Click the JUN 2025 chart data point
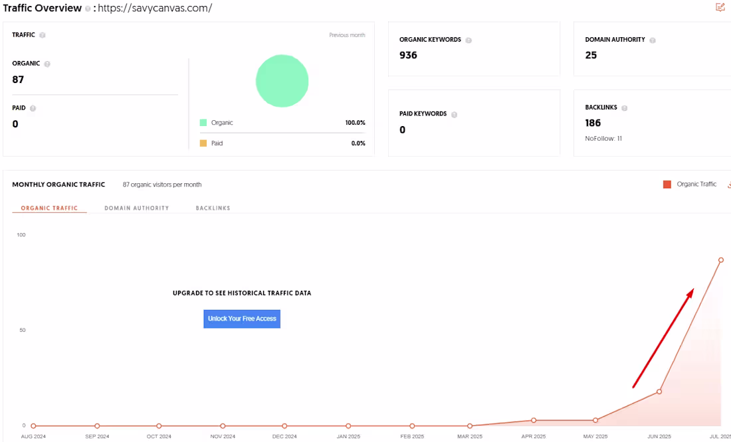 click(659, 392)
